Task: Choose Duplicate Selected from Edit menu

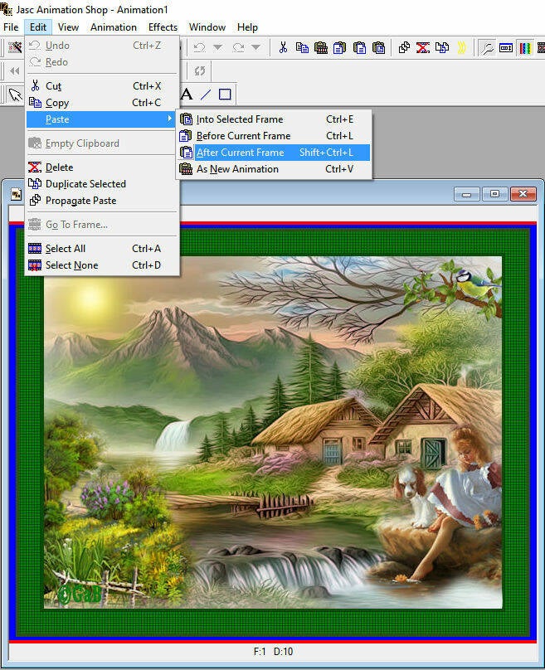Action: (x=102, y=184)
